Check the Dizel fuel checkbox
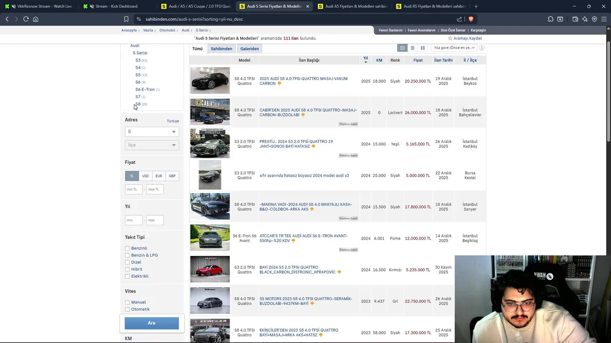611x343 pixels. click(x=127, y=262)
